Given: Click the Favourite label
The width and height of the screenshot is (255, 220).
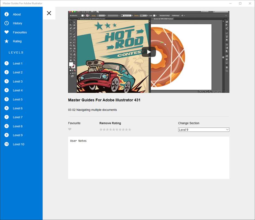Looking at the screenshot, I should (74, 123).
